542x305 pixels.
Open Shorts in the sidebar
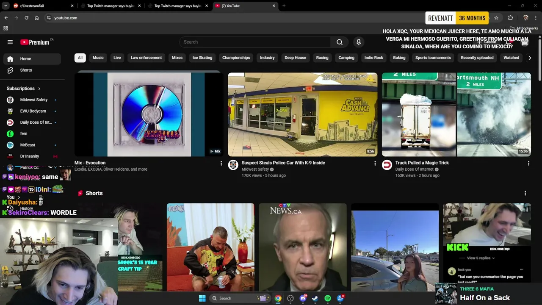coord(32,70)
